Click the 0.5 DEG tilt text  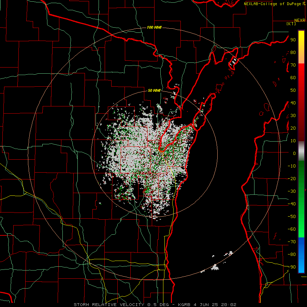pos(160,305)
